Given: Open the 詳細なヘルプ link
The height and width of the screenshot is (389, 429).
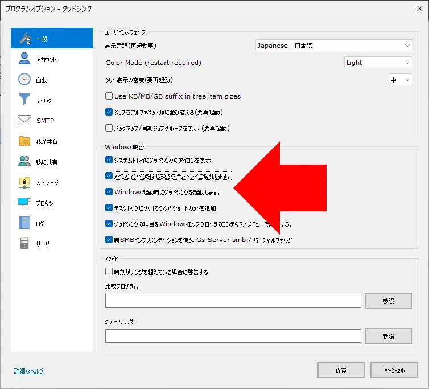Looking at the screenshot, I should click(x=29, y=371).
